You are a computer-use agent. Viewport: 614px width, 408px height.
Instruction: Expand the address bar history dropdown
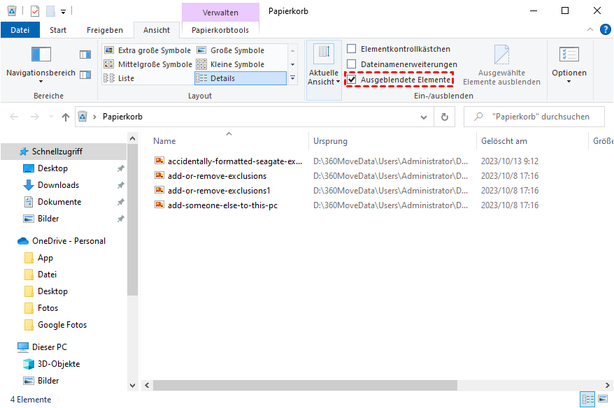424,117
